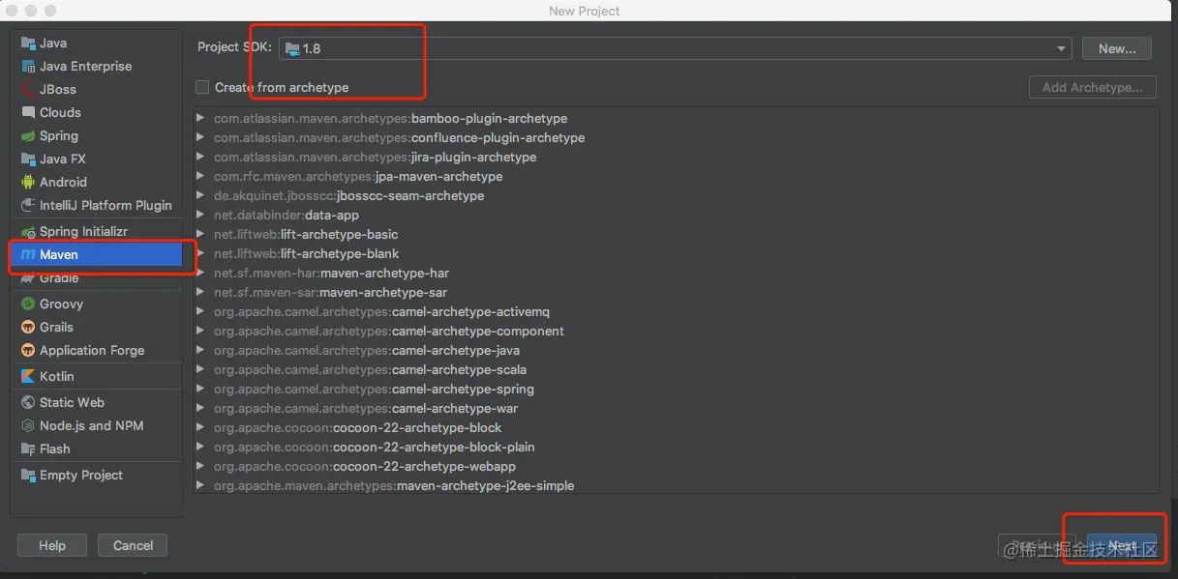Click the Groovy green circle icon

(x=28, y=304)
